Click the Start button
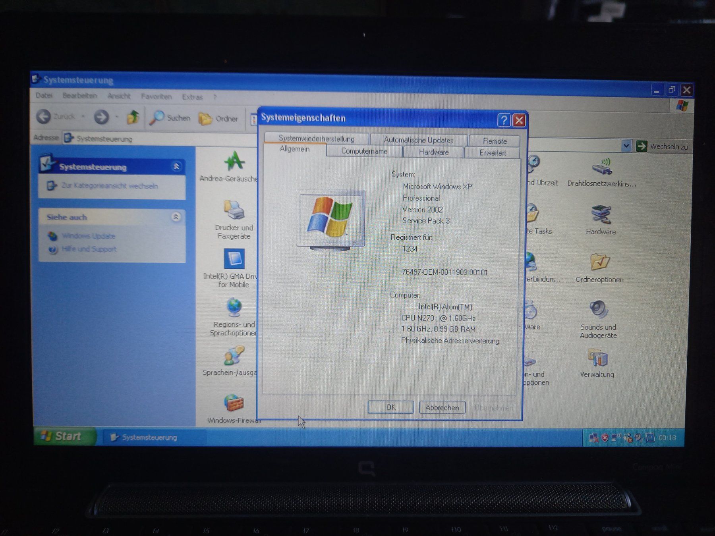Viewport: 715px width, 536px height. tap(65, 436)
